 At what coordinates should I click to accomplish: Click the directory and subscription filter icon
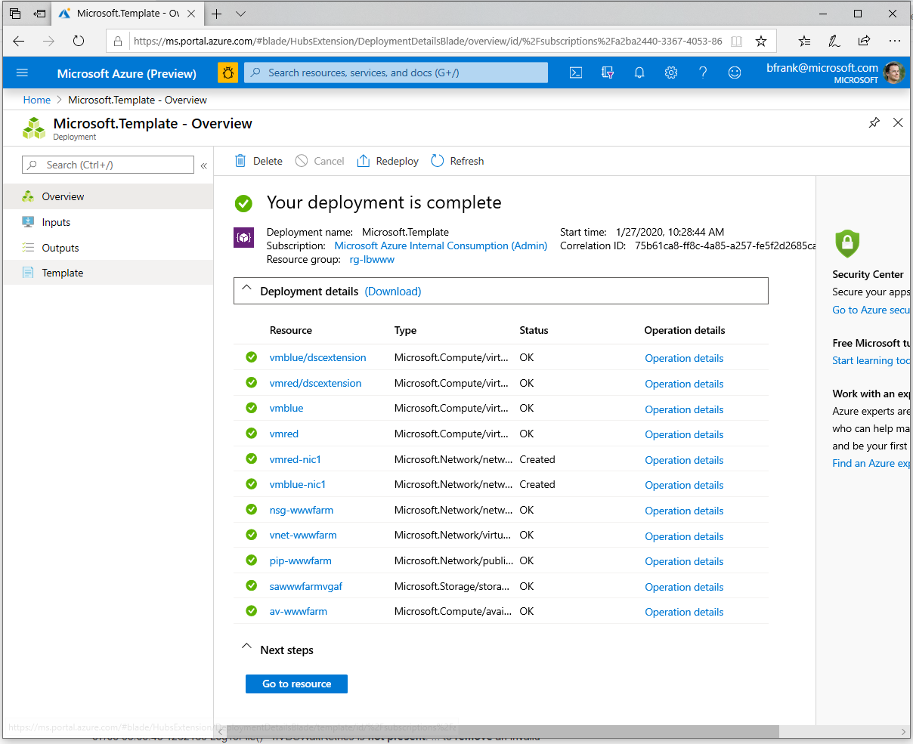608,73
